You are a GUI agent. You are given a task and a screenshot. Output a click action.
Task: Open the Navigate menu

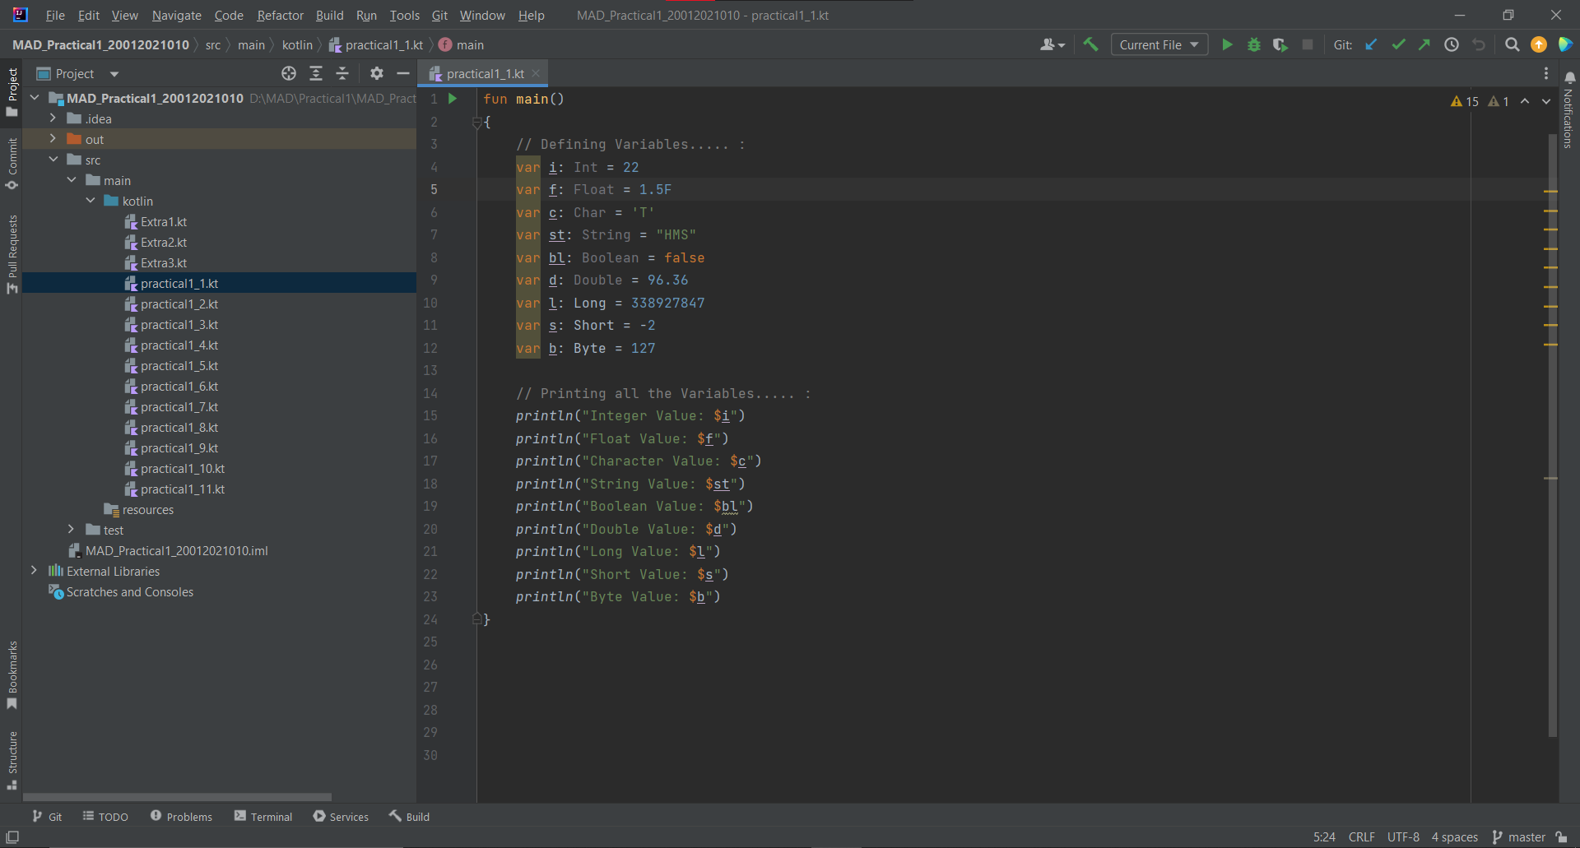pos(176,16)
